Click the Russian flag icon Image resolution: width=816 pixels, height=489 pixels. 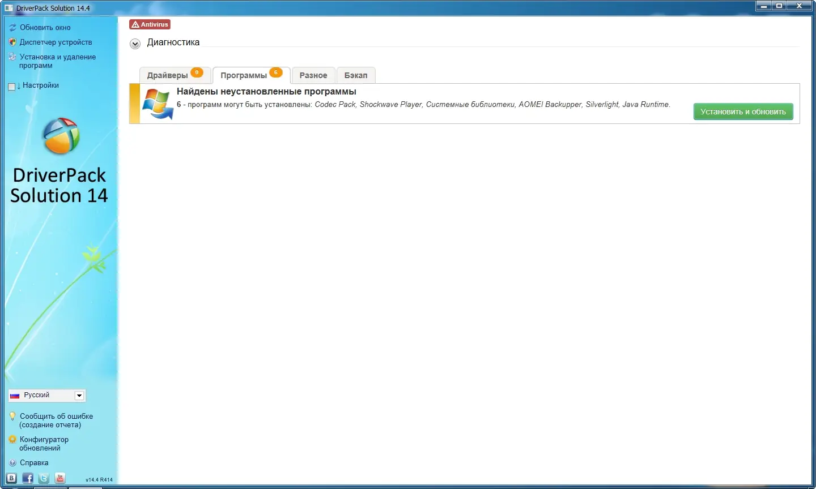15,395
